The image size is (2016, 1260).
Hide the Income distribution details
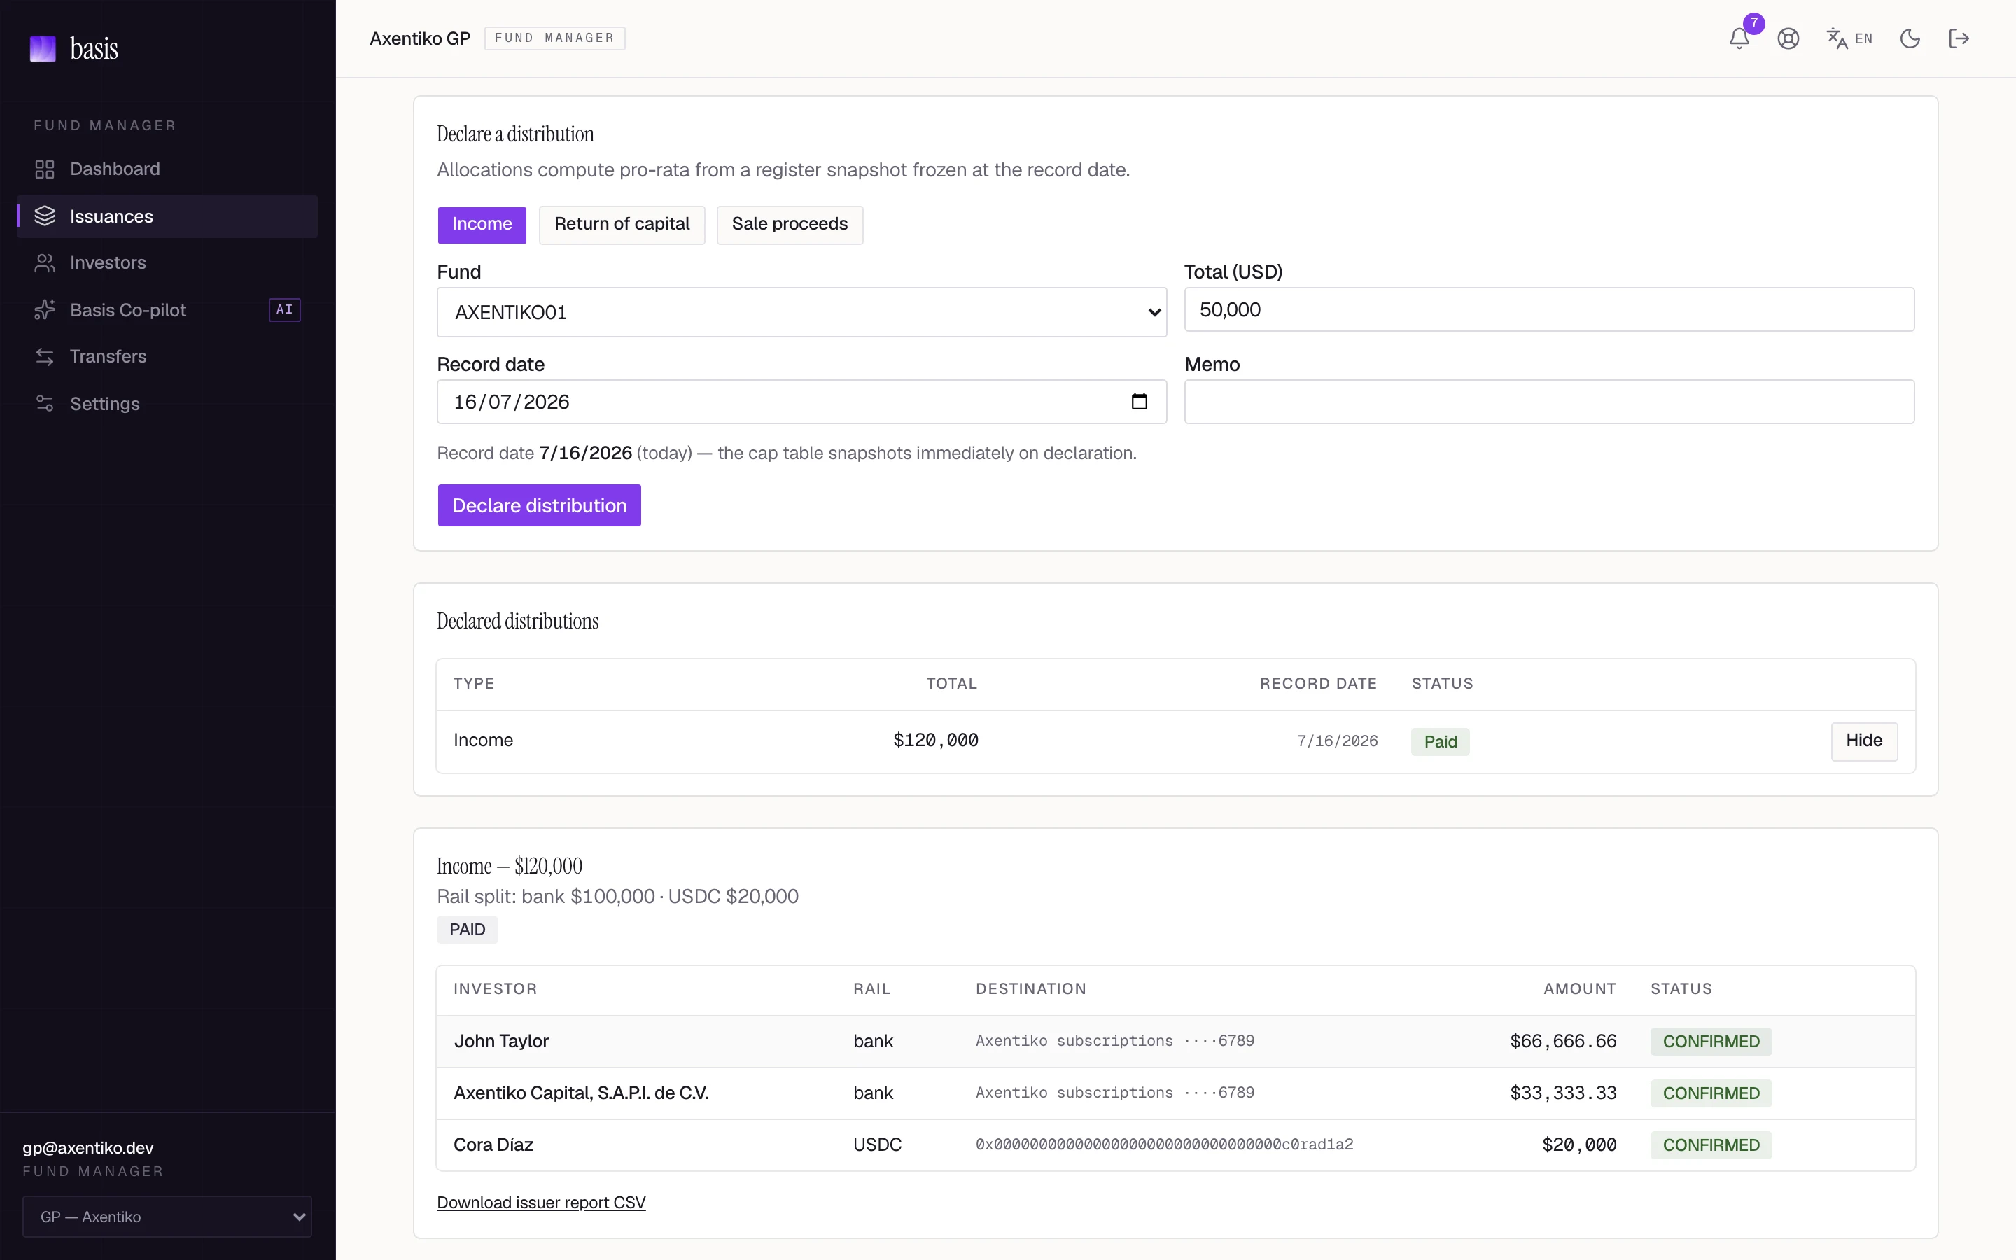tap(1863, 741)
